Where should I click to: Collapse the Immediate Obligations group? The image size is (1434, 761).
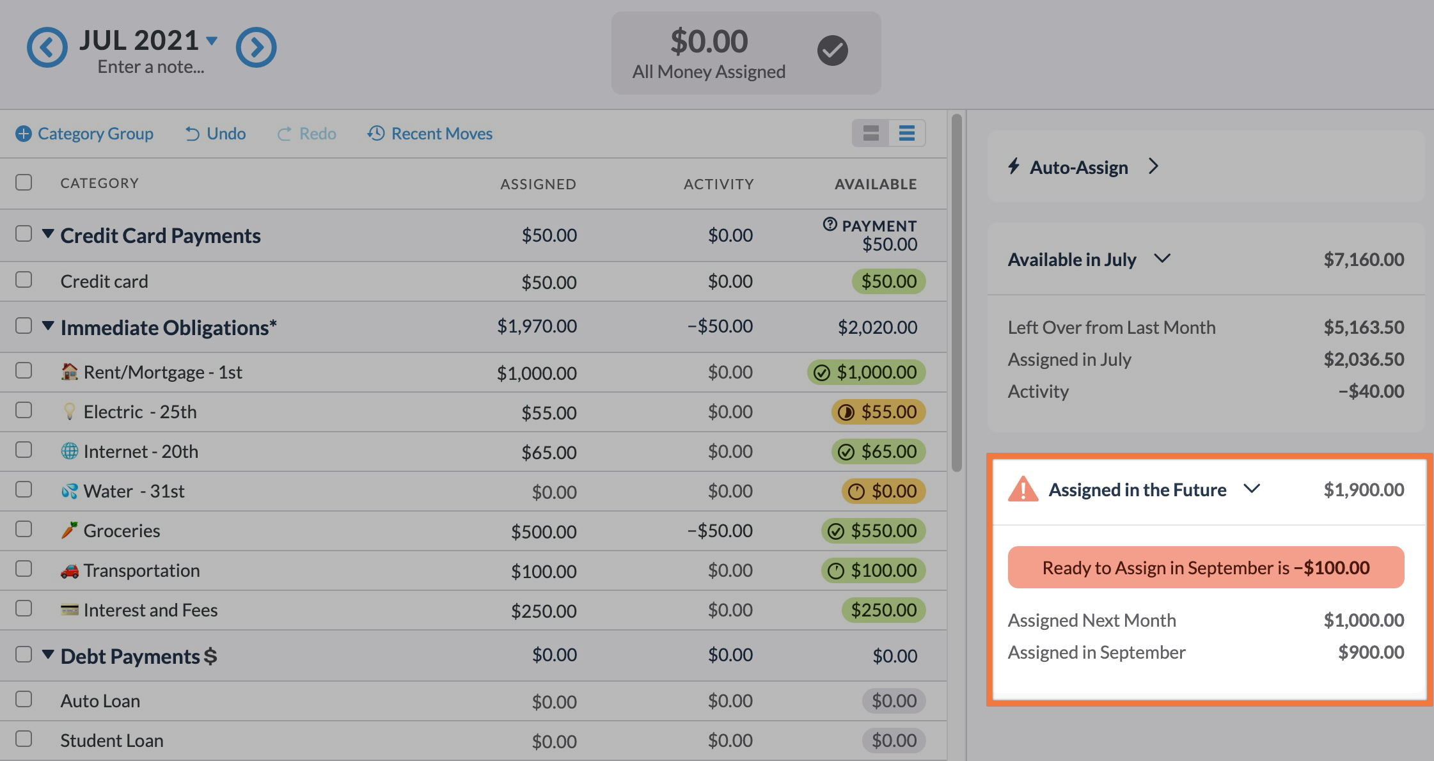(47, 326)
